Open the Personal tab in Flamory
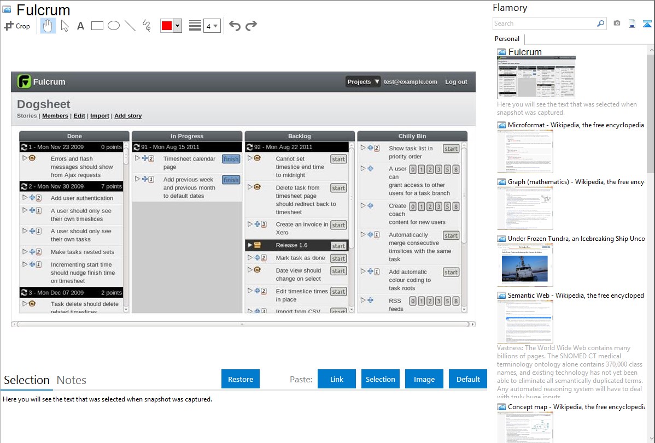 pos(507,39)
